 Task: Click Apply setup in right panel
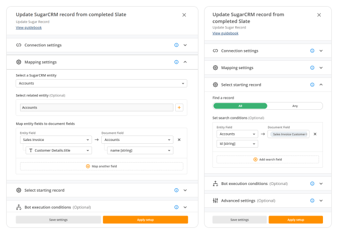click(296, 220)
